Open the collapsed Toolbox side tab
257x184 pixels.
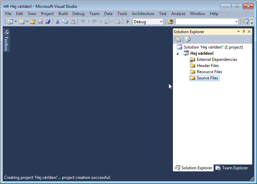[x=6, y=40]
